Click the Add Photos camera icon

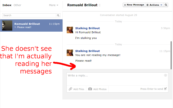coord(90,89)
